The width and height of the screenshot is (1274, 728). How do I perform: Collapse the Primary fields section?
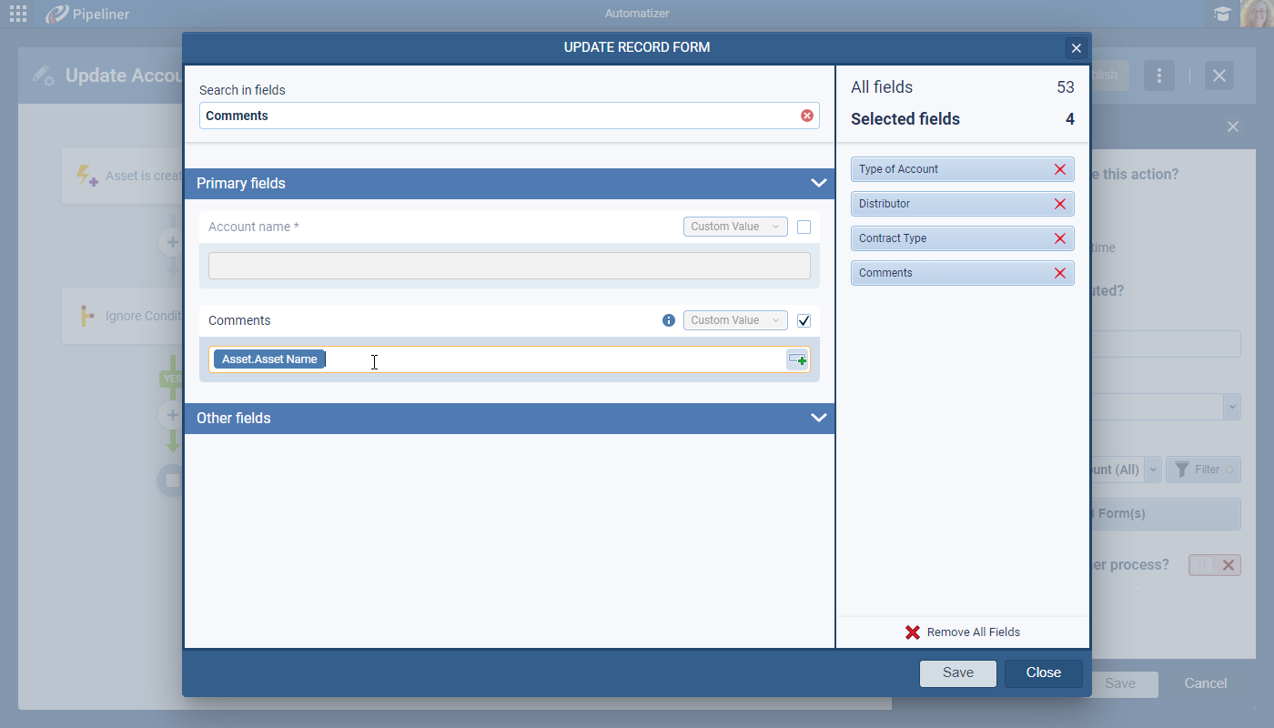tap(818, 183)
